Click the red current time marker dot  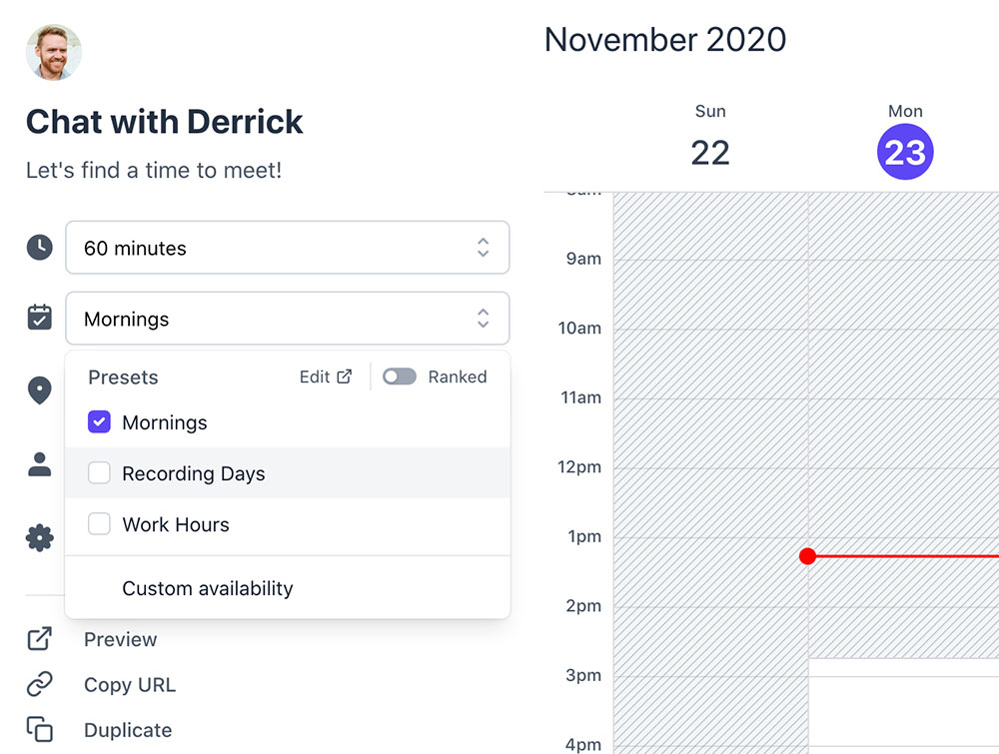(808, 556)
